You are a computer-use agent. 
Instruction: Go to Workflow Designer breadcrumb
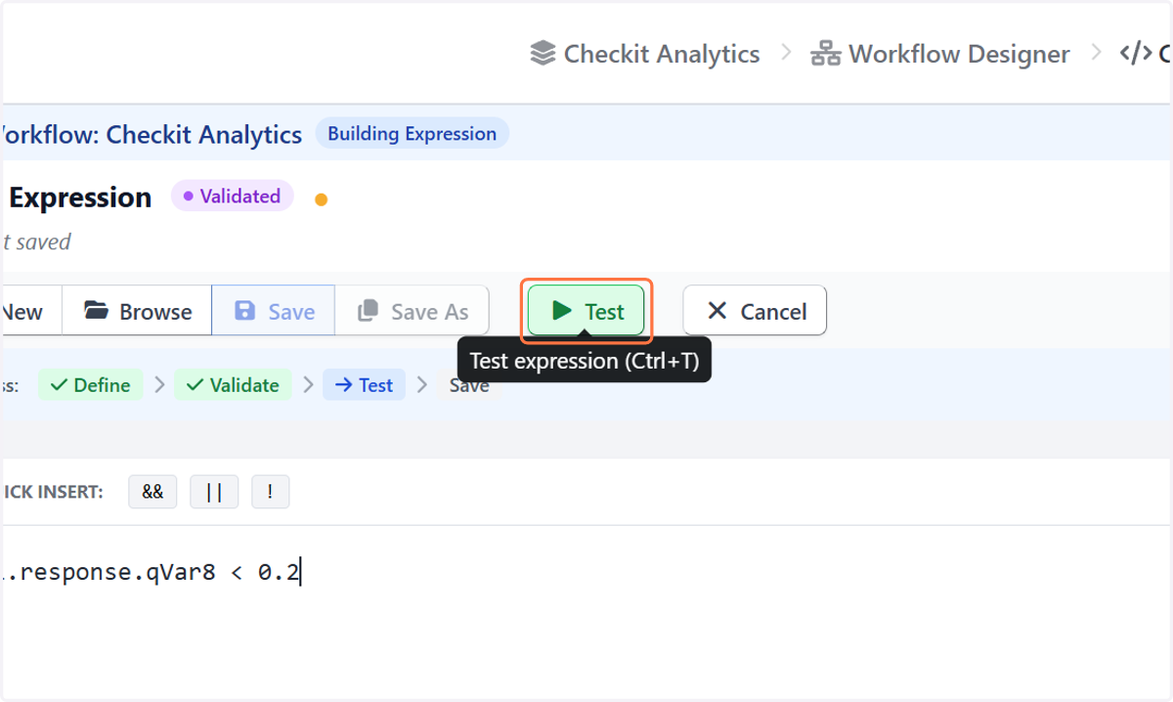click(940, 54)
